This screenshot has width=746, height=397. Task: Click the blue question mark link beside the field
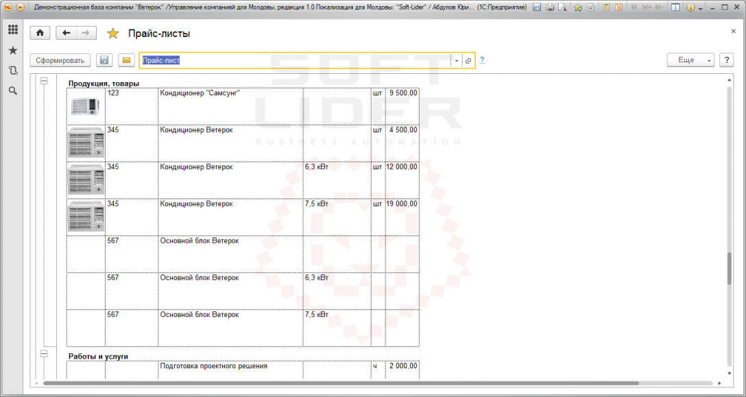coord(482,60)
